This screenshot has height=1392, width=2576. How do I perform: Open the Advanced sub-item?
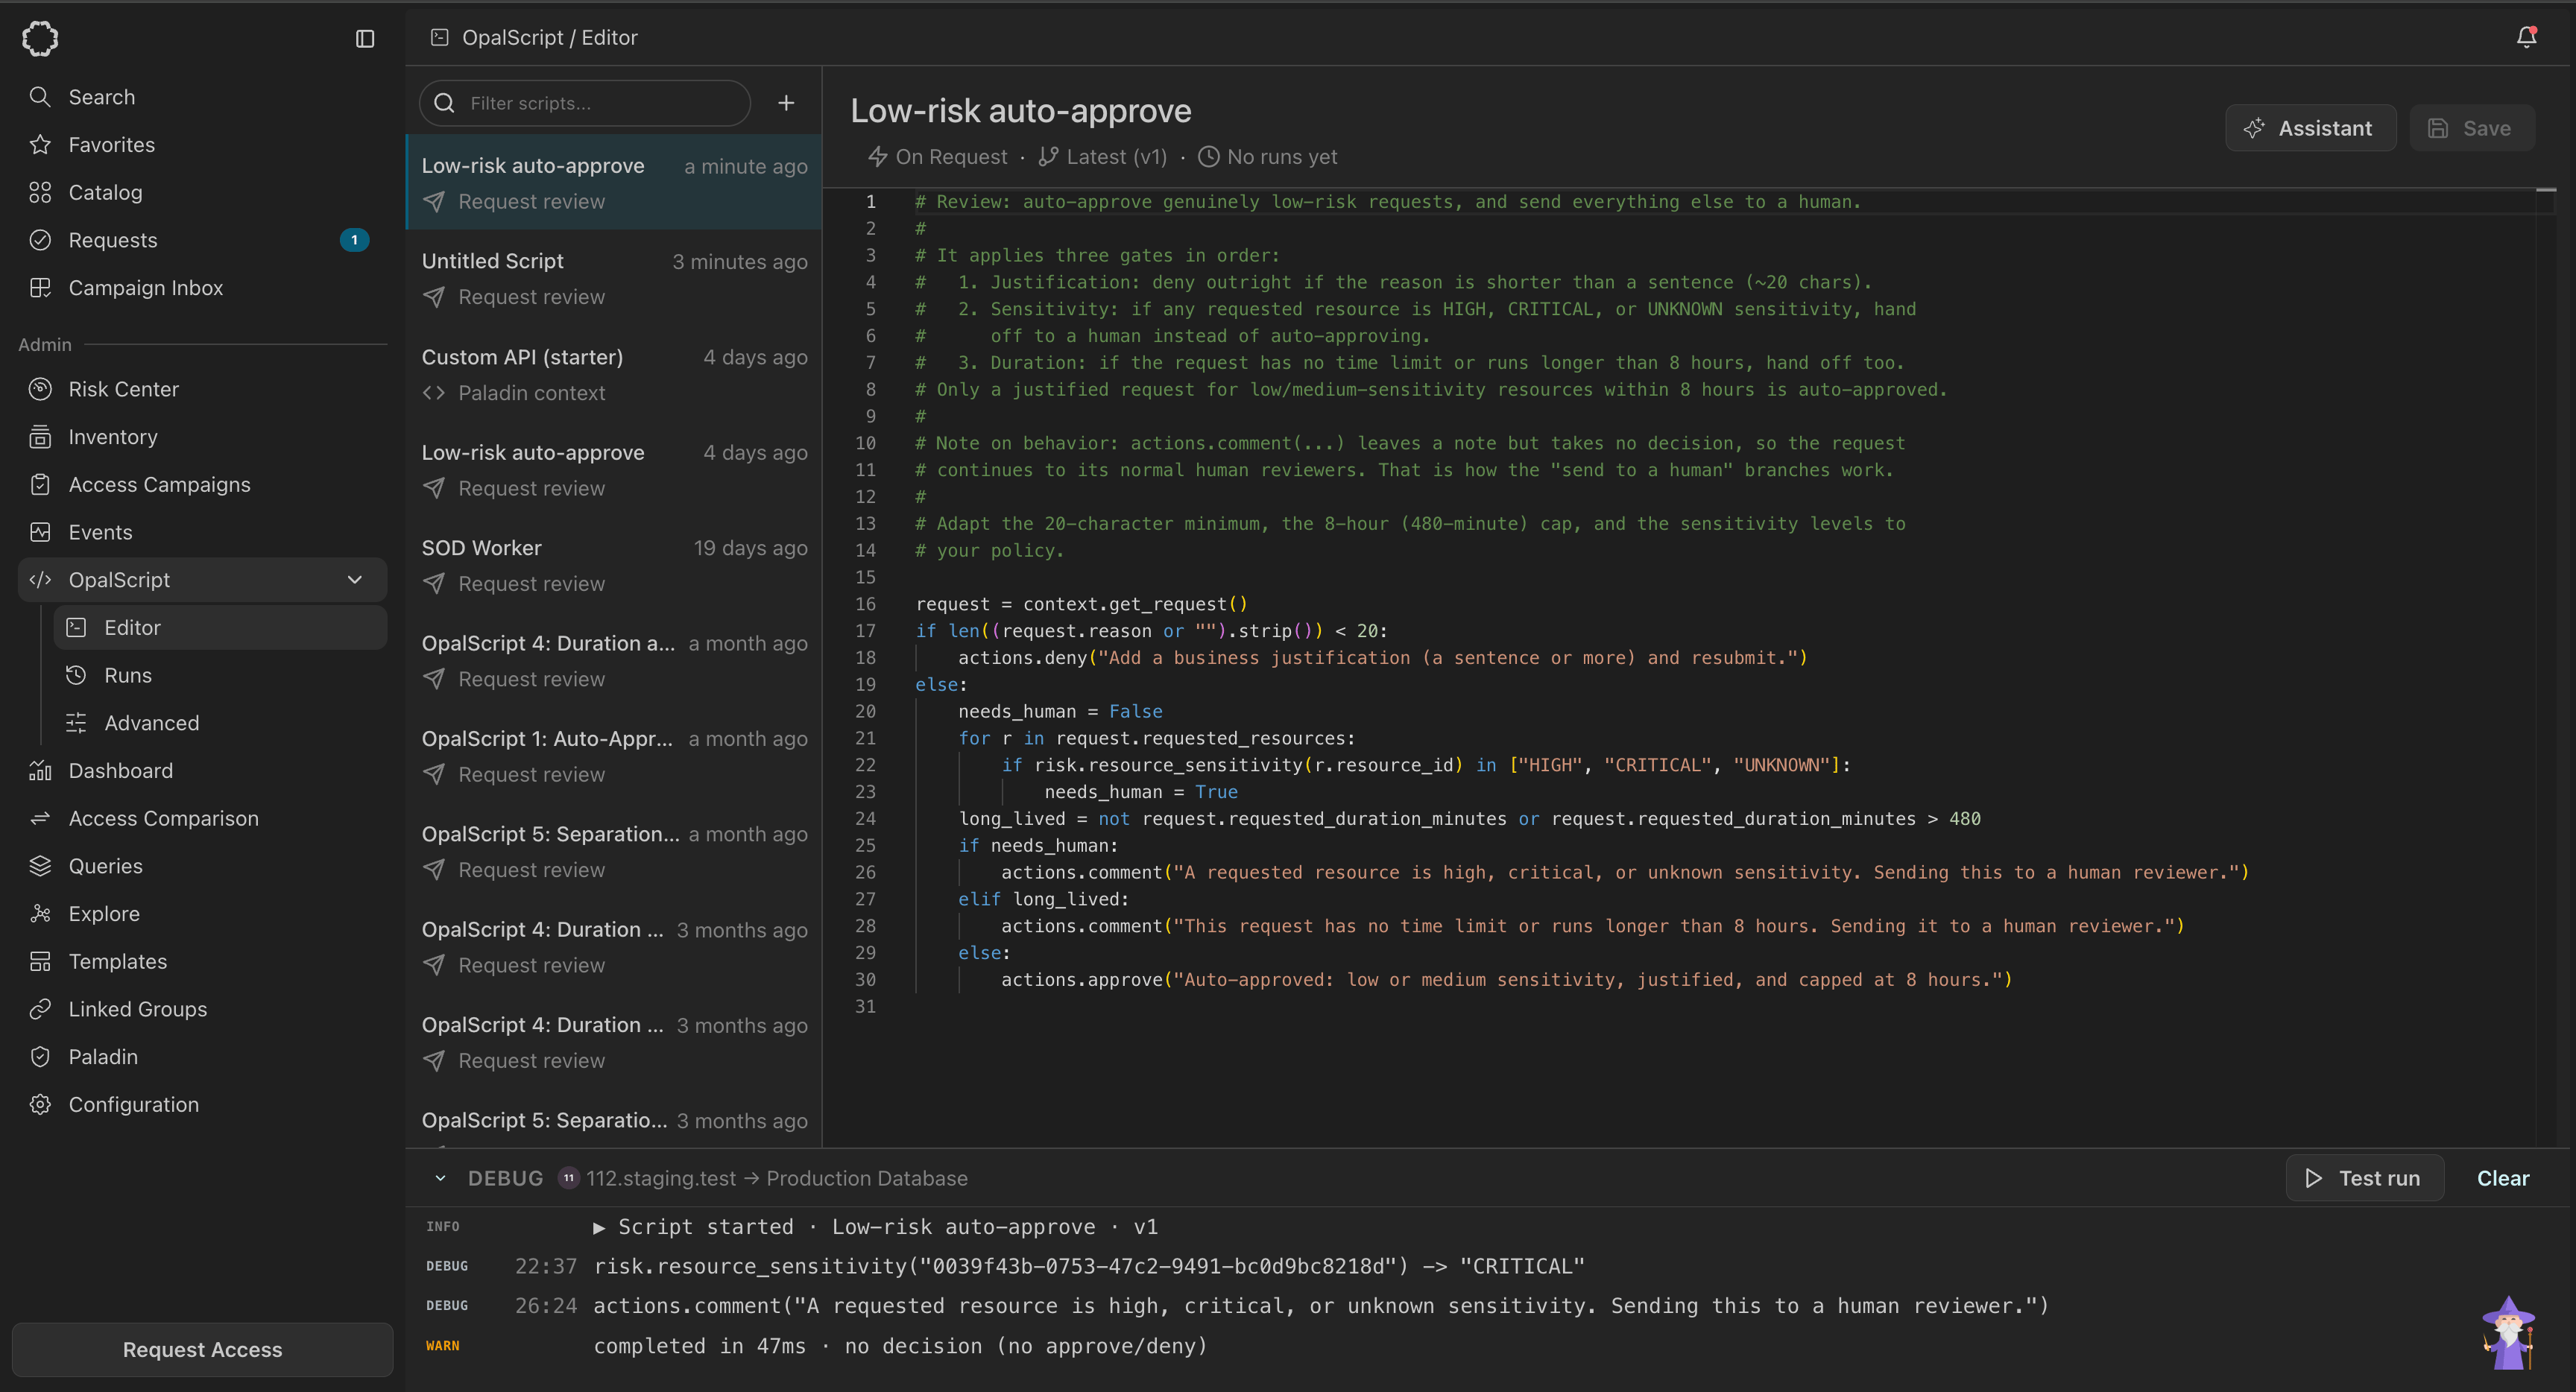[220, 723]
